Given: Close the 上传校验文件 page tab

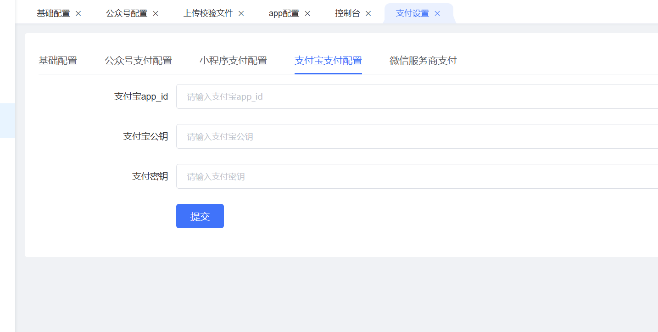Looking at the screenshot, I should click(x=241, y=14).
